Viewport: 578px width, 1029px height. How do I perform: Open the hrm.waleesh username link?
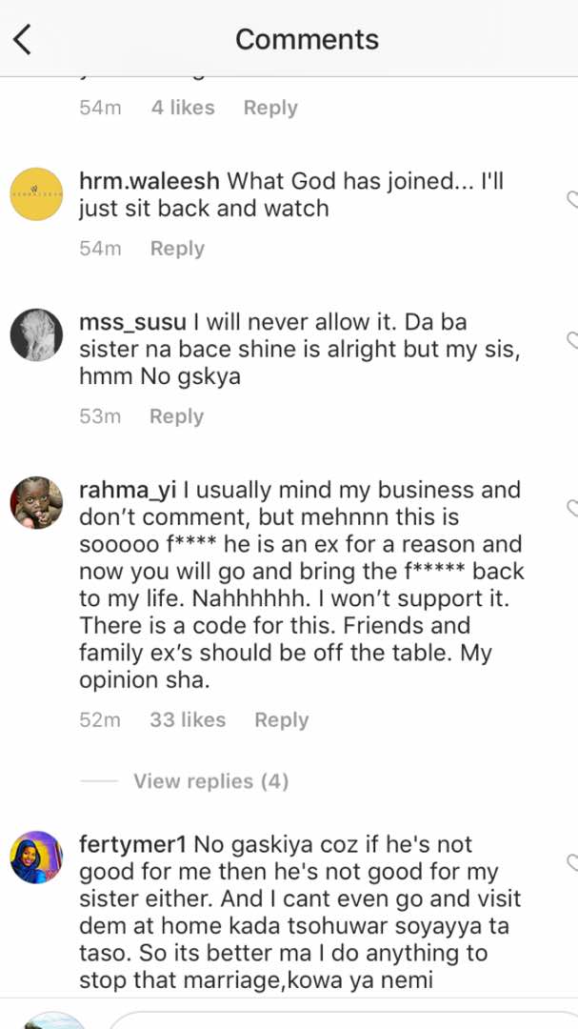pos(149,180)
